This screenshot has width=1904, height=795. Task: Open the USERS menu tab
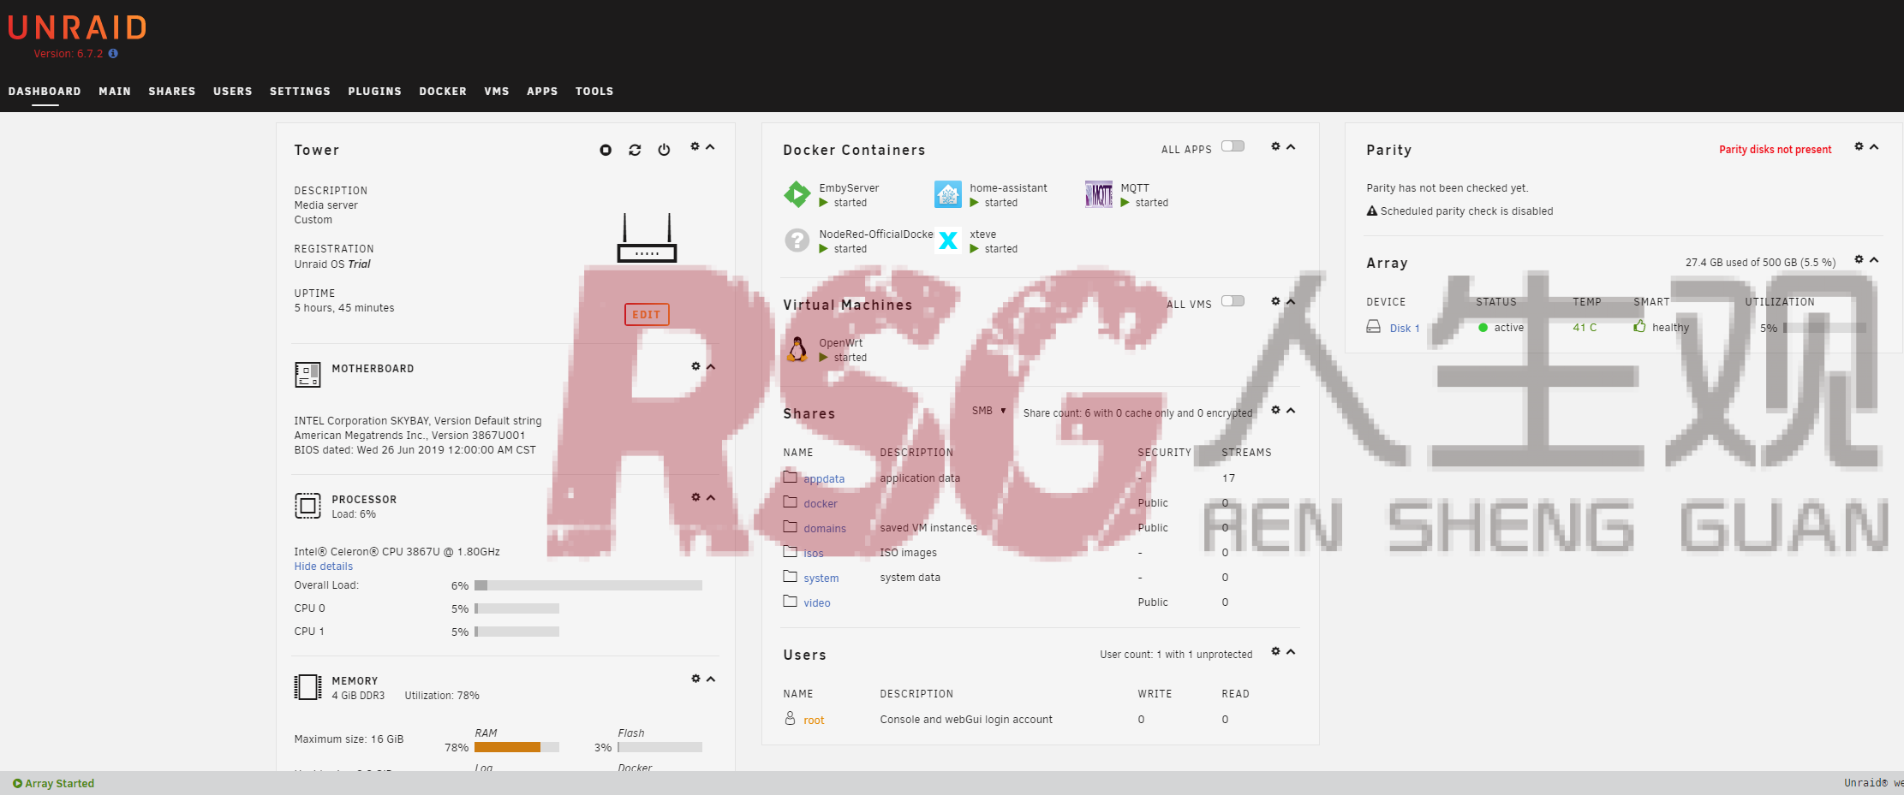tap(233, 92)
